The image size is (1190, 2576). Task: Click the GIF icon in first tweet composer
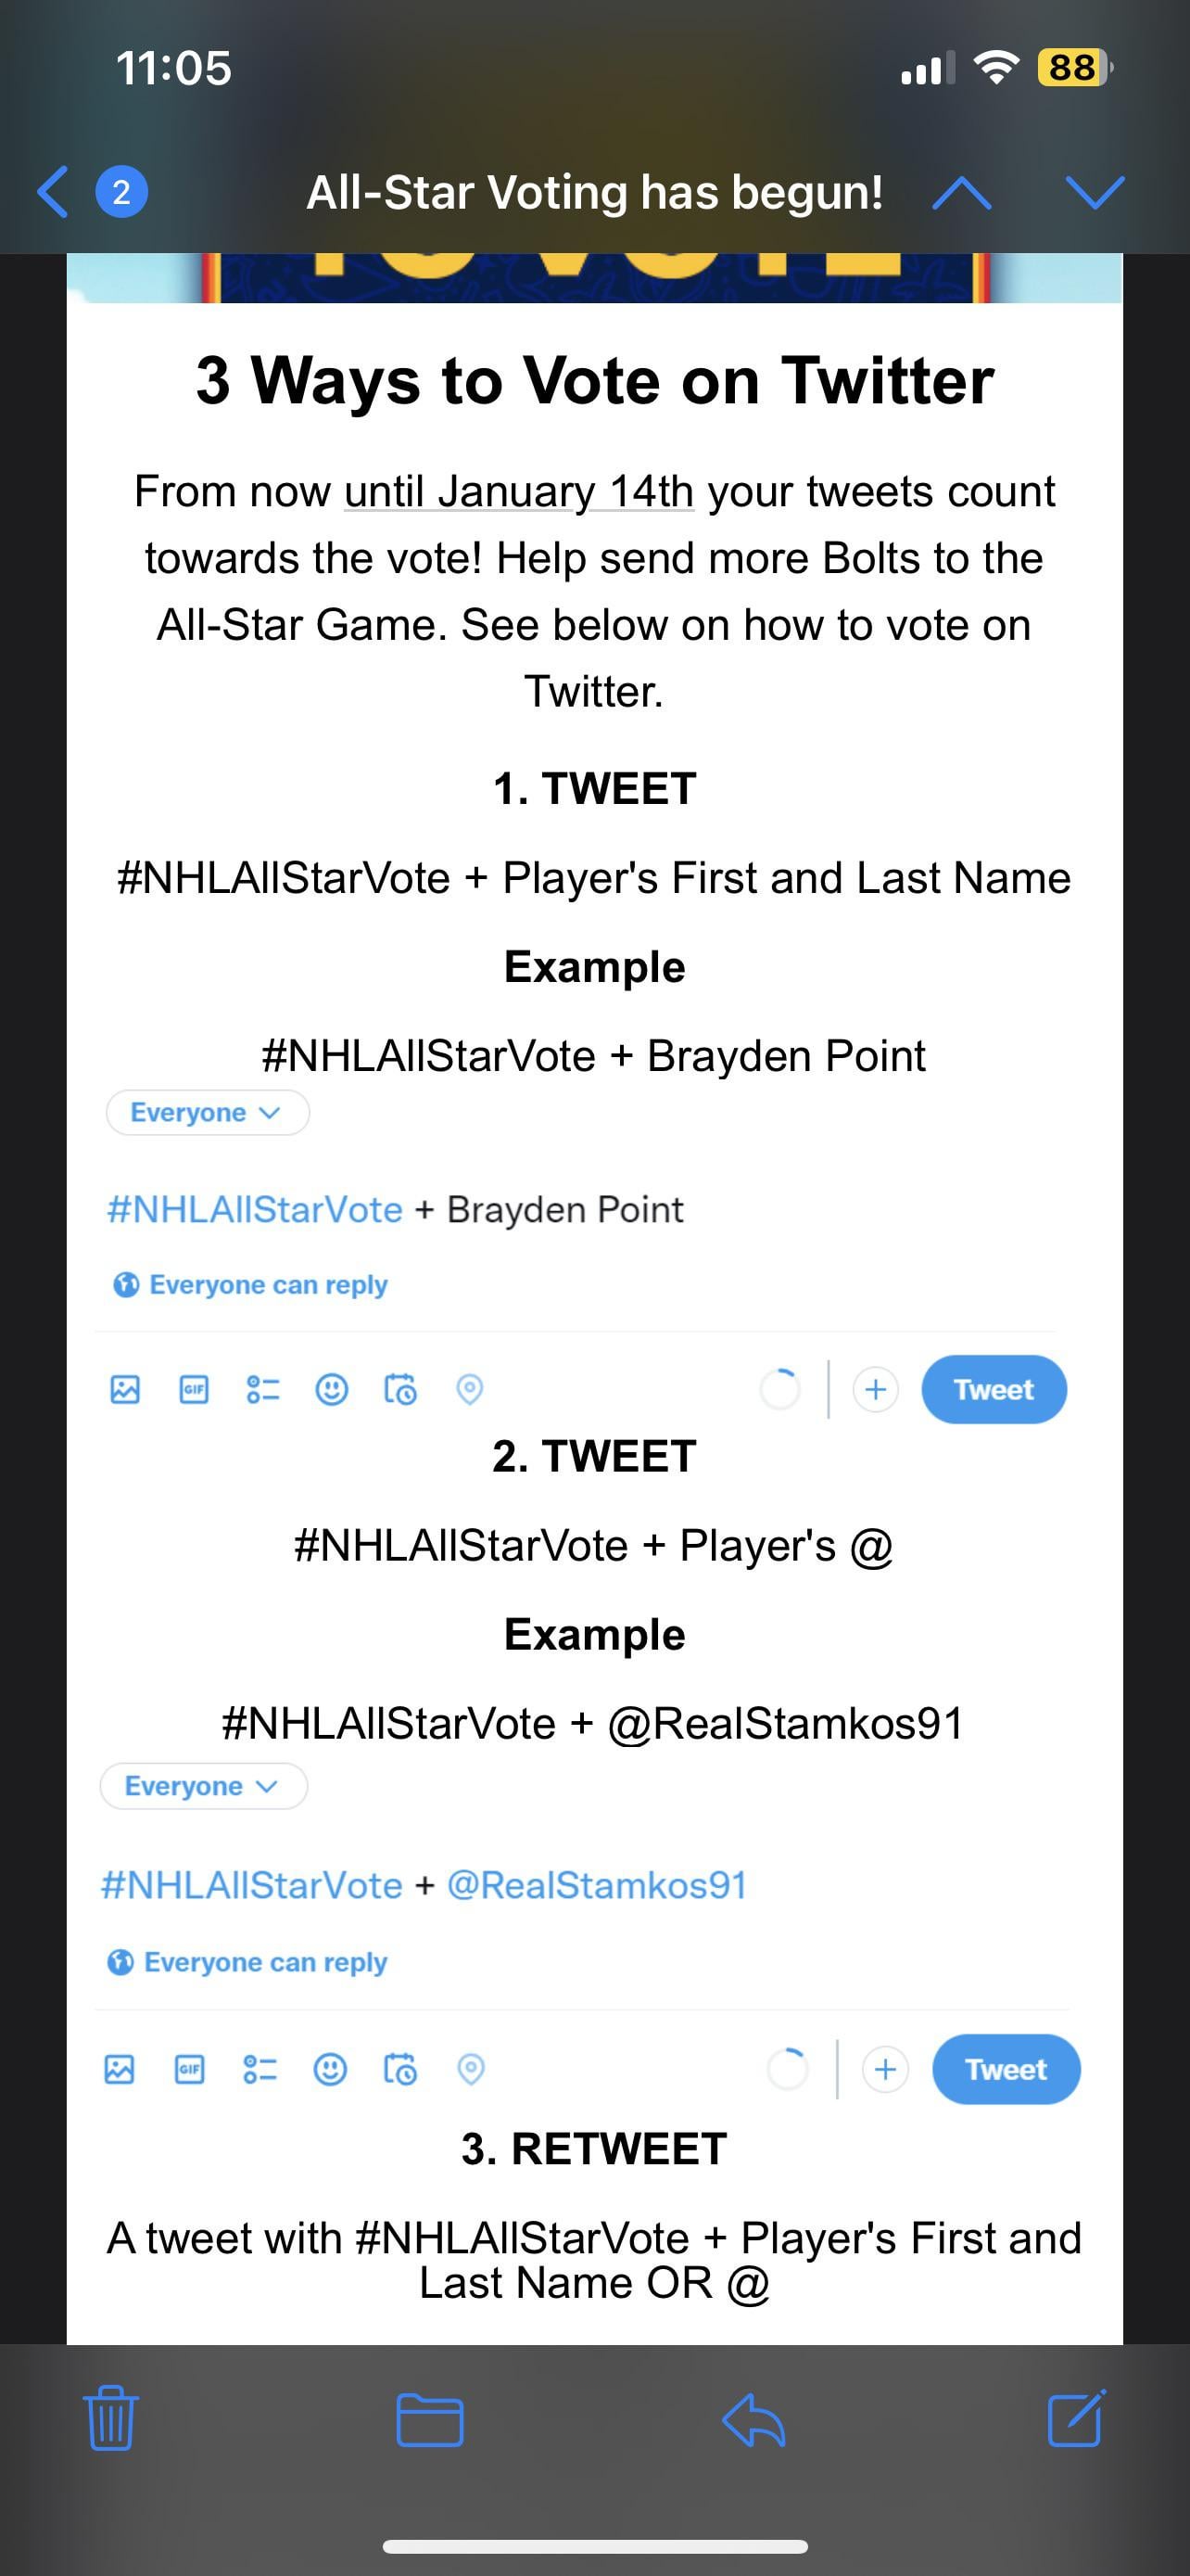click(194, 1389)
